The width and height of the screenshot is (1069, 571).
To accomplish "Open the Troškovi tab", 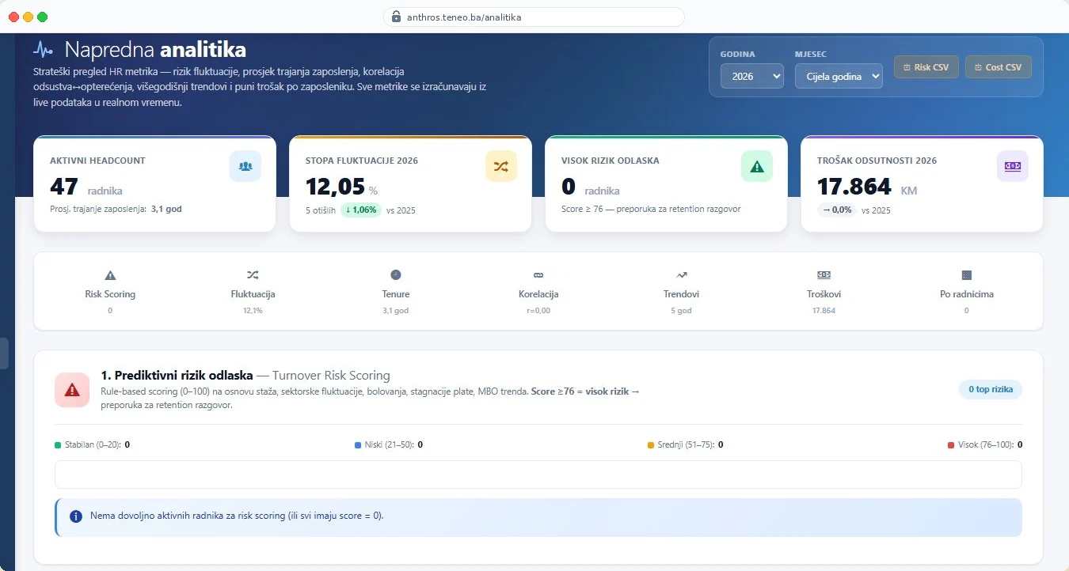I will coord(824,291).
